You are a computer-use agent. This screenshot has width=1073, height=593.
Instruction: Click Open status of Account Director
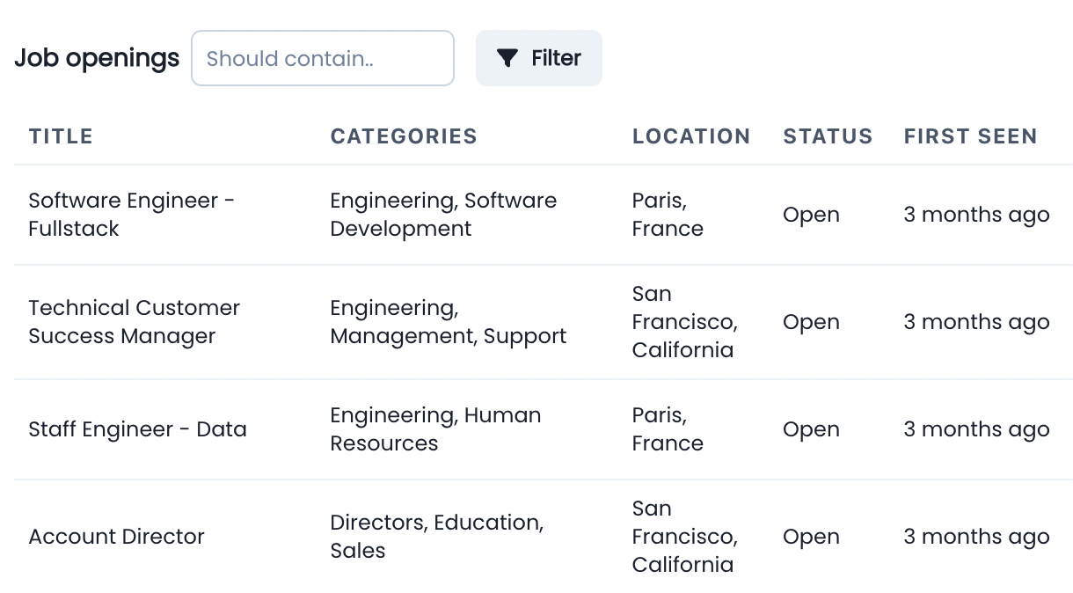[x=811, y=537]
